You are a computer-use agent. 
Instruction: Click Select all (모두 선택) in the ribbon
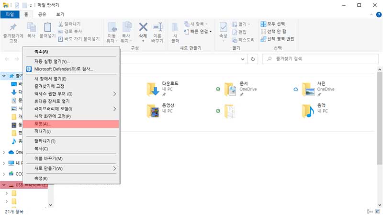pyautogui.click(x=272, y=24)
